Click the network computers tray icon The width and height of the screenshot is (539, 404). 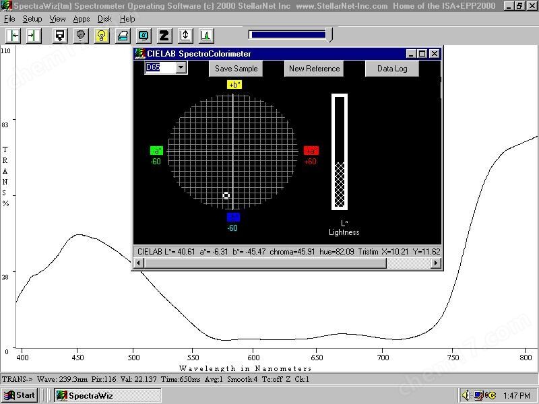pyautogui.click(x=479, y=395)
